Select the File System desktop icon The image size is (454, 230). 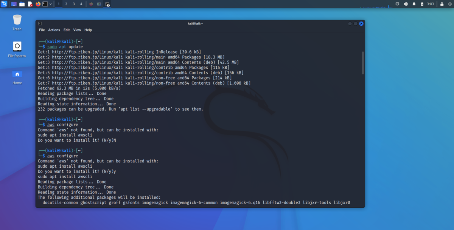tap(17, 49)
